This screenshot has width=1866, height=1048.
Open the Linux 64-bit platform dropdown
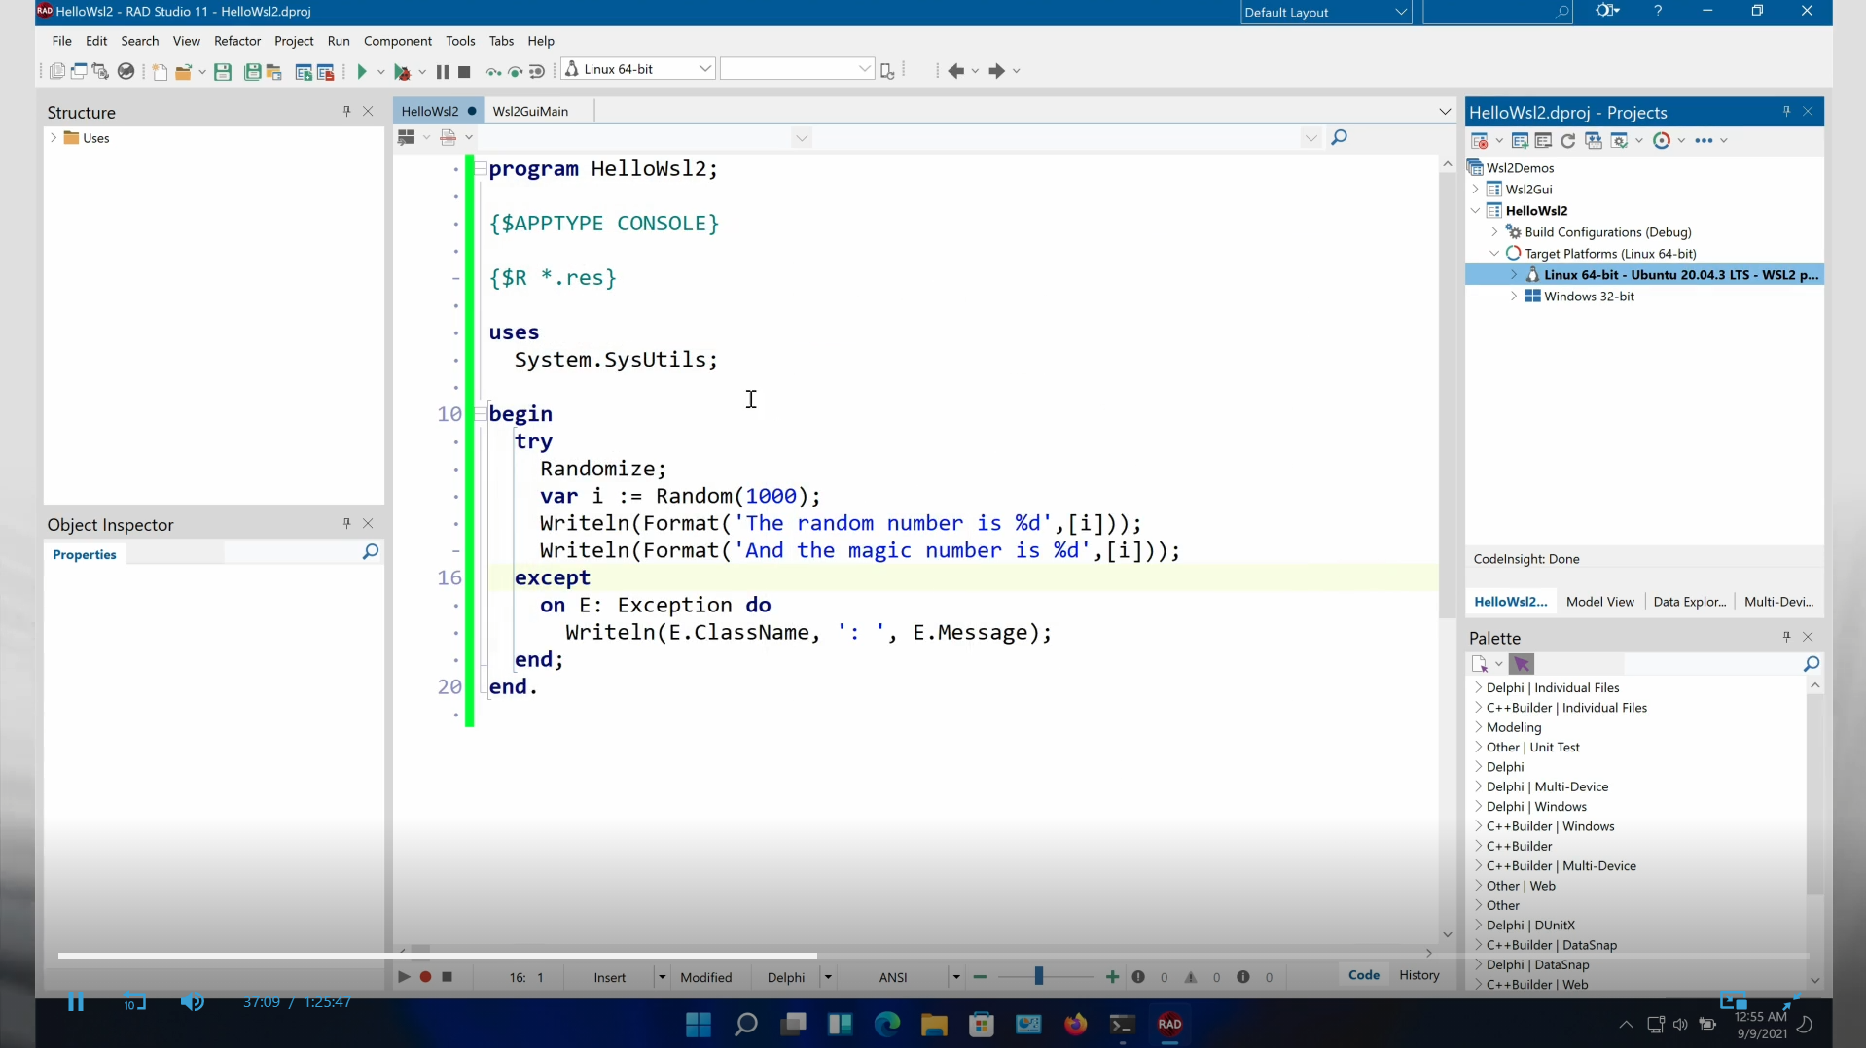click(x=705, y=69)
